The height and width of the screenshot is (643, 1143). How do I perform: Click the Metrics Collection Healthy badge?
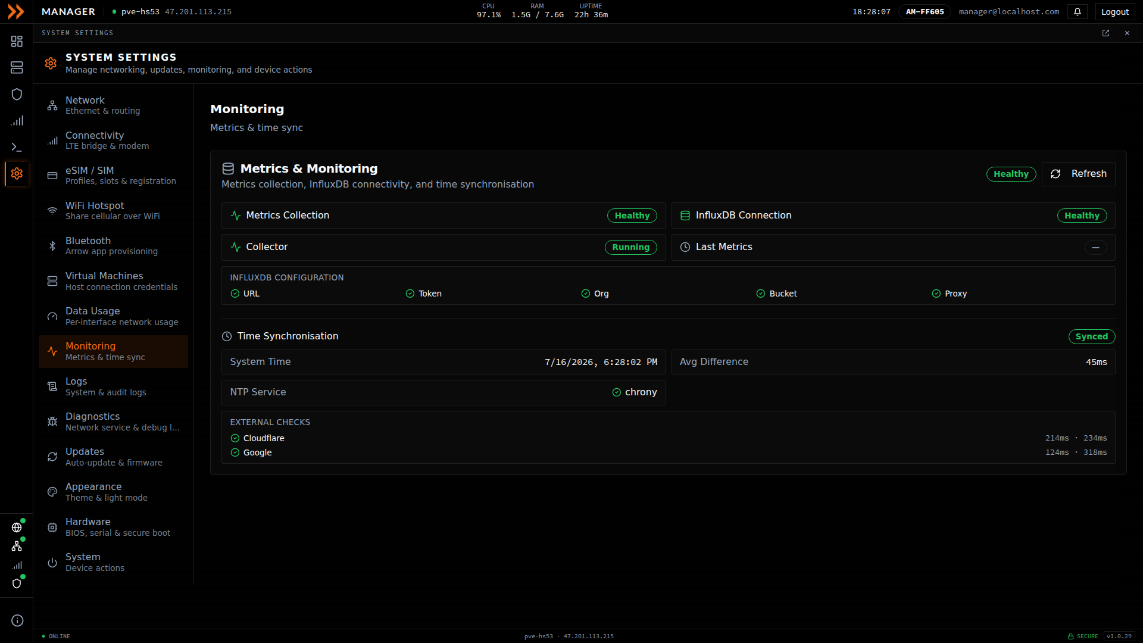632,216
